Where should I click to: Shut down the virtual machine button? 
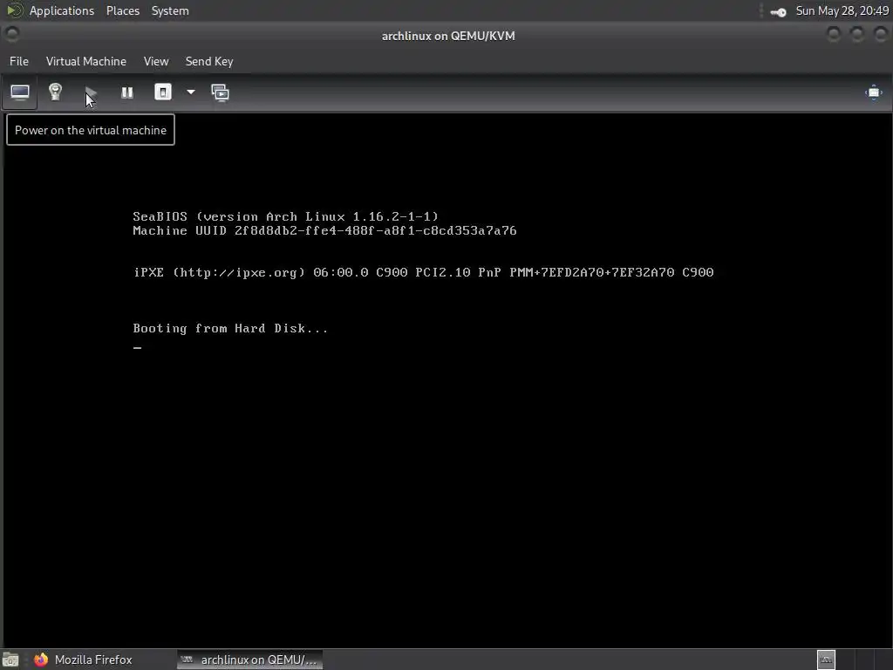(163, 92)
